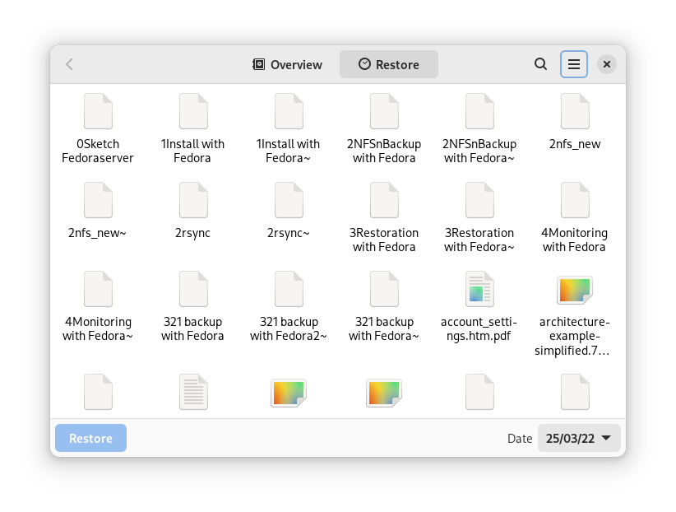Open the Date picker dropdown
The width and height of the screenshot is (676, 512).
pos(578,438)
